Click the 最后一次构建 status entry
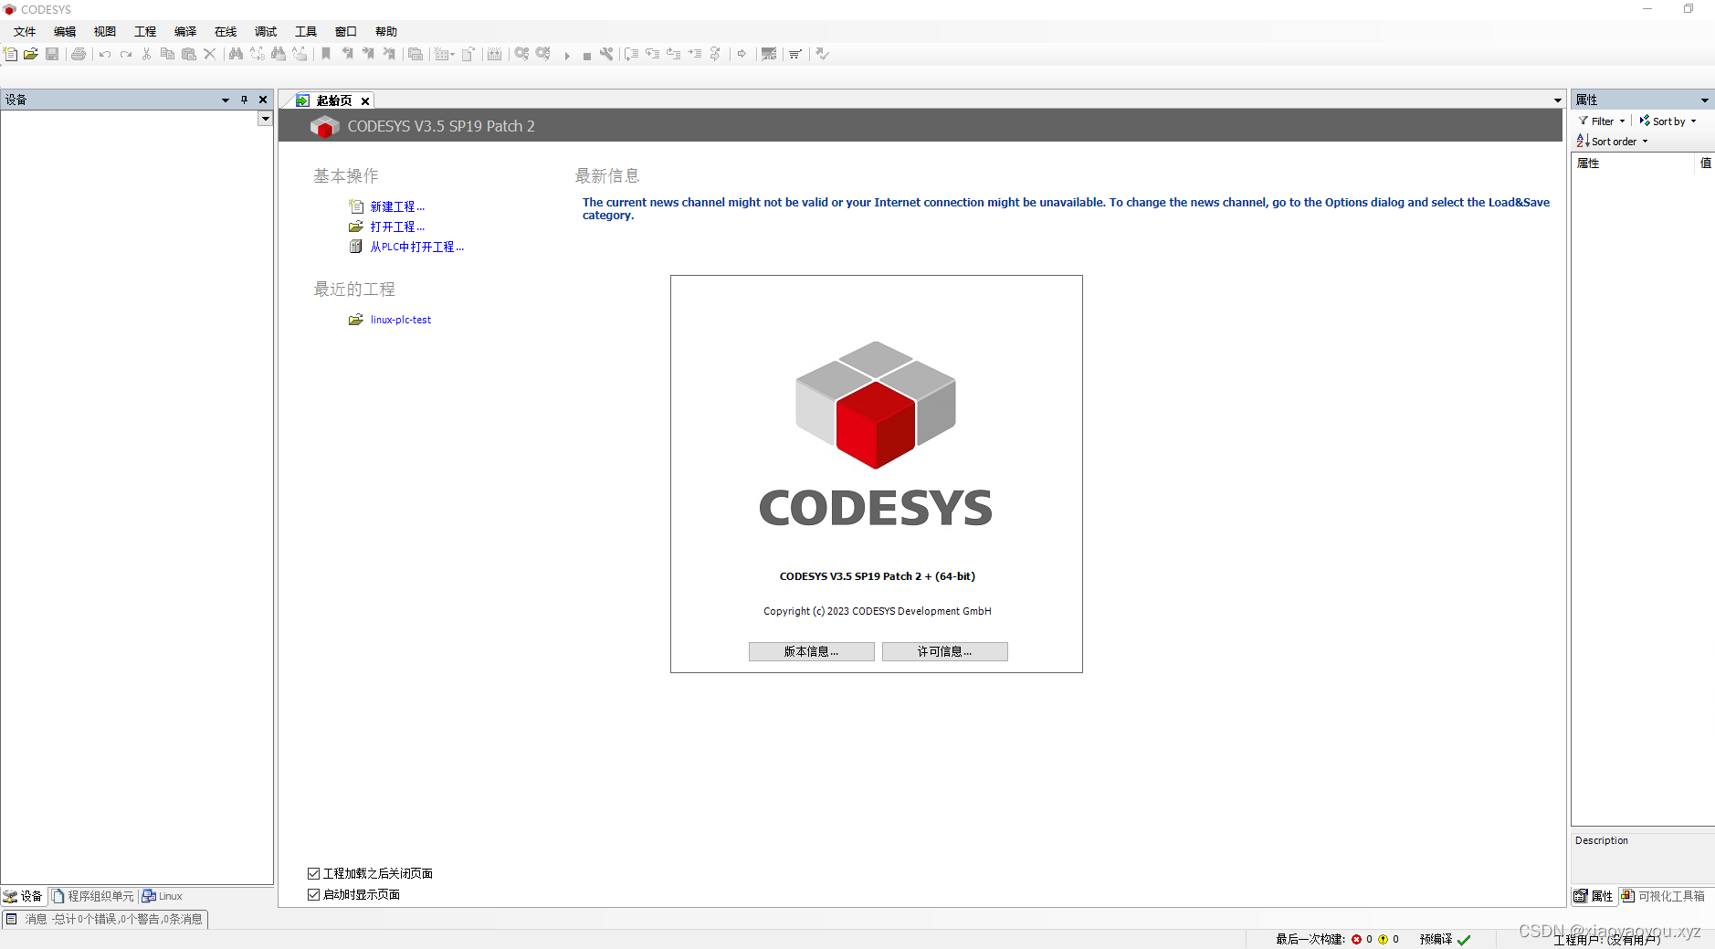The width and height of the screenshot is (1715, 949). point(1337,940)
